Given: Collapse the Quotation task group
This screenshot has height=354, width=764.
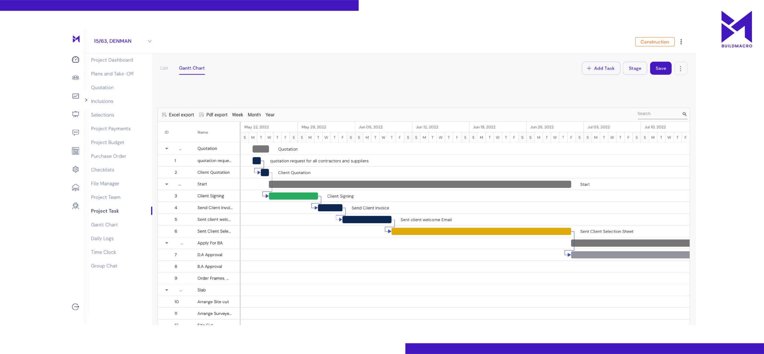Looking at the screenshot, I should point(167,148).
